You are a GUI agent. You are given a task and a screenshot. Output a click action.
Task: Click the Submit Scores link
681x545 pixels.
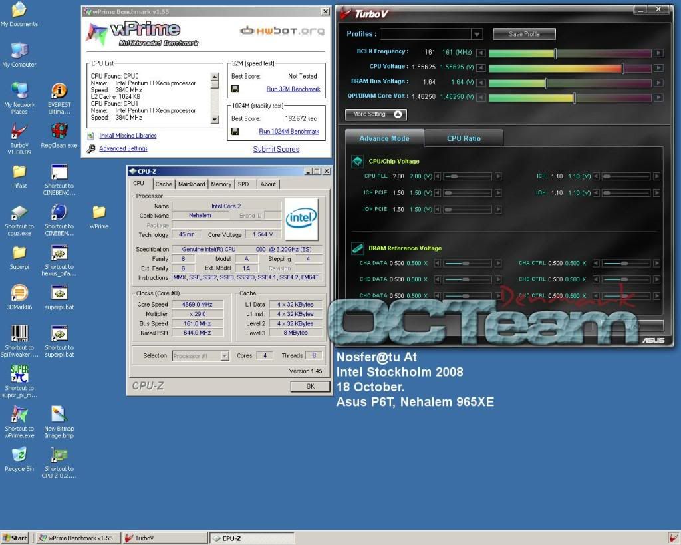276,149
